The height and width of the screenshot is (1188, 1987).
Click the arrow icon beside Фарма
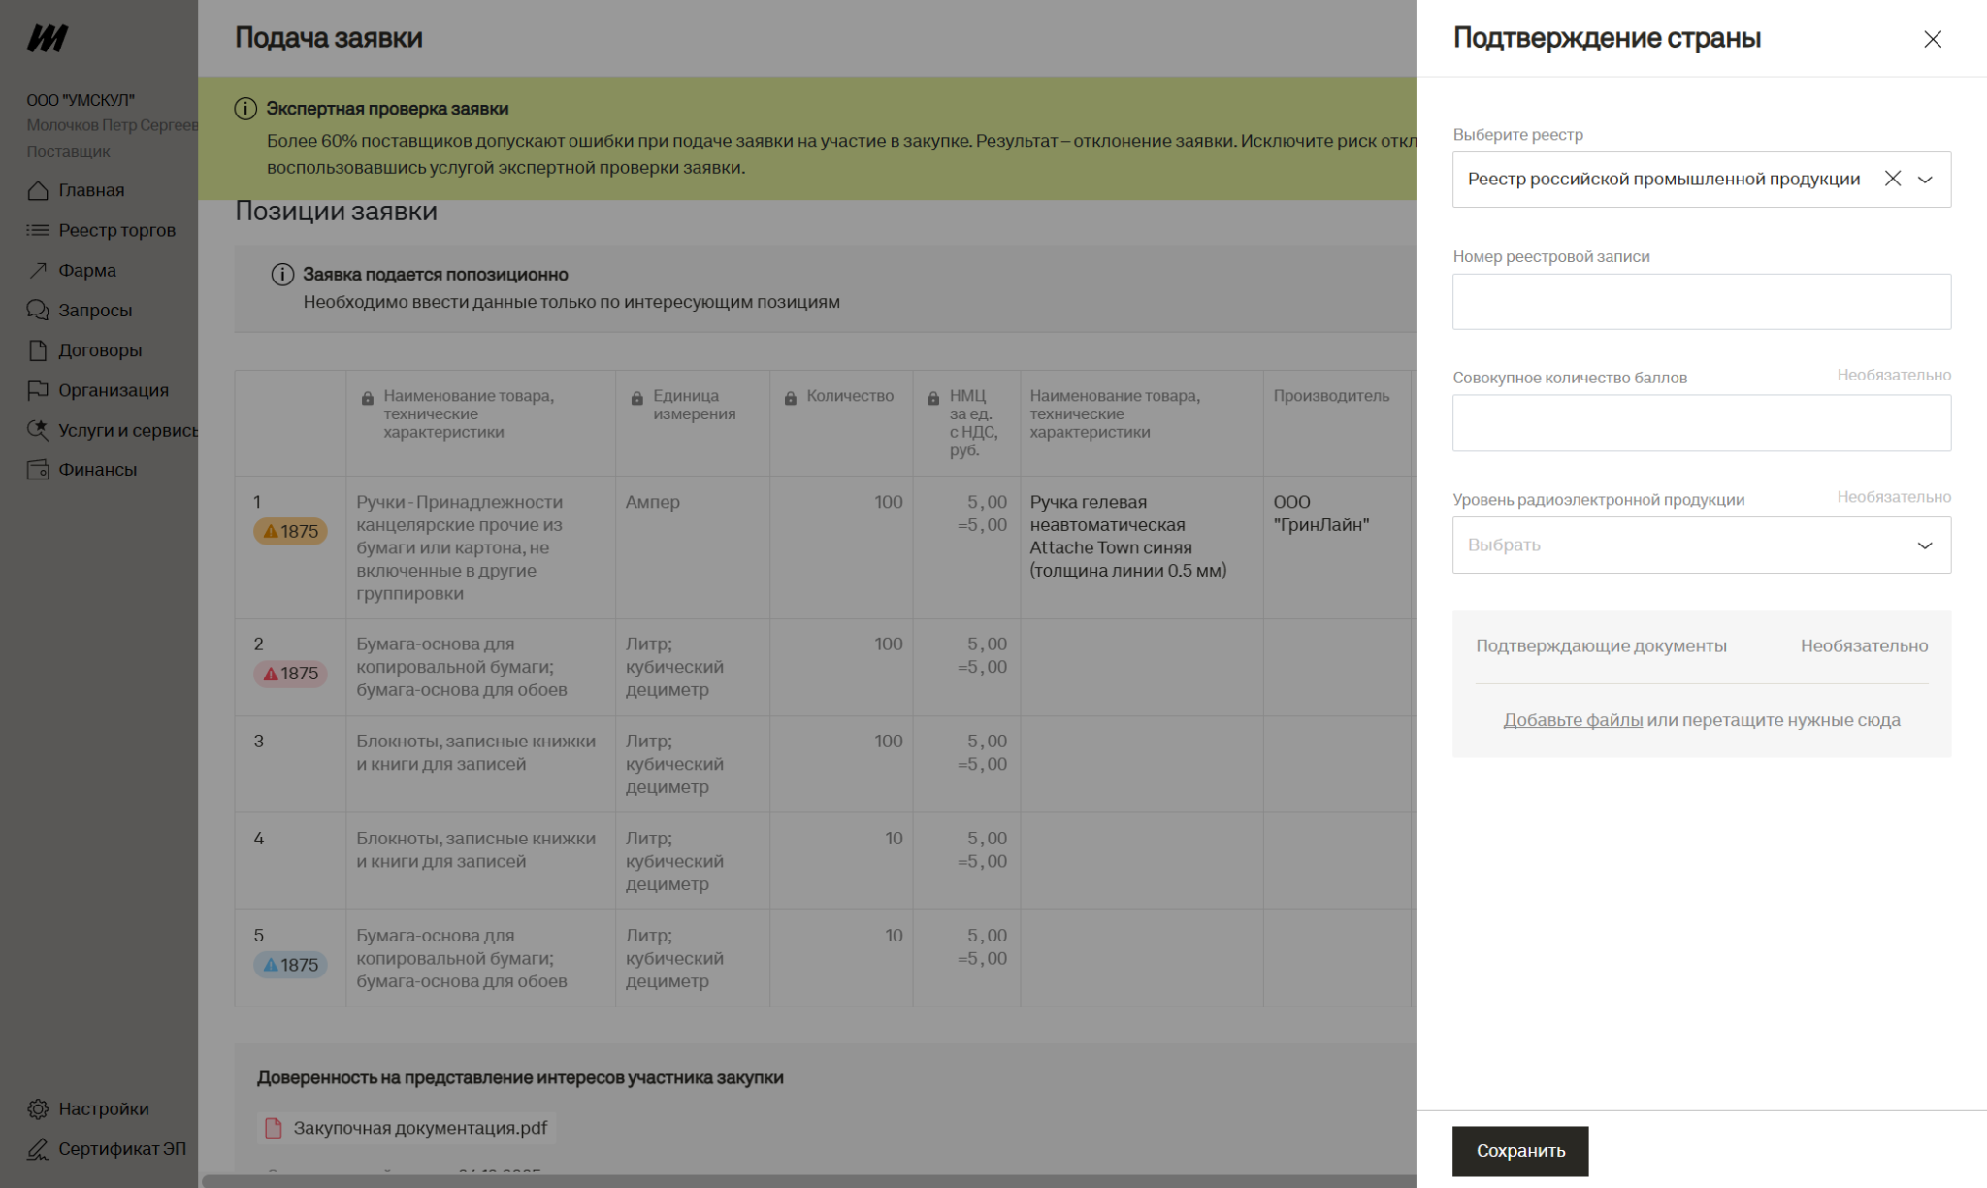38,270
